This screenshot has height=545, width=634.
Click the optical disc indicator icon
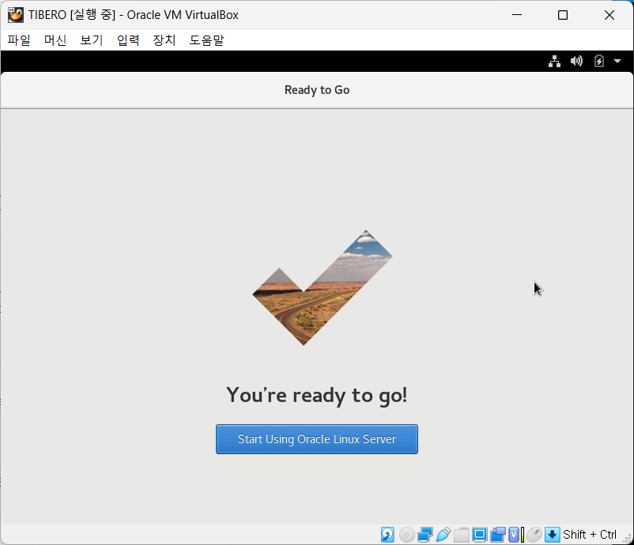(x=406, y=535)
